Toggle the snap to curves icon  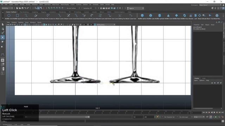coord(52,8)
